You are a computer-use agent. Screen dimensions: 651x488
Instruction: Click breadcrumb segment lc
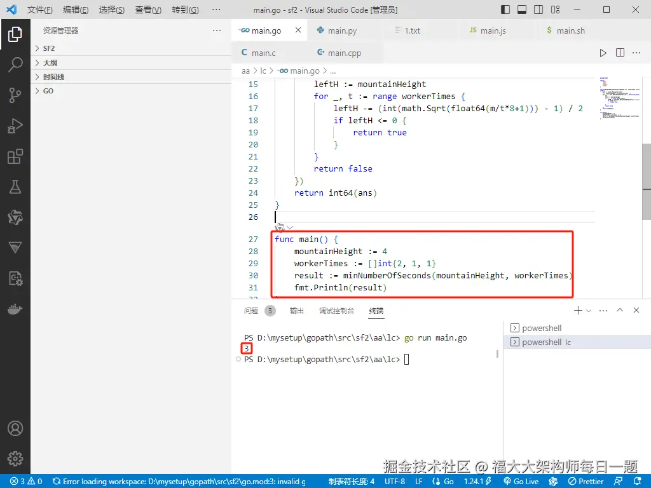[263, 71]
